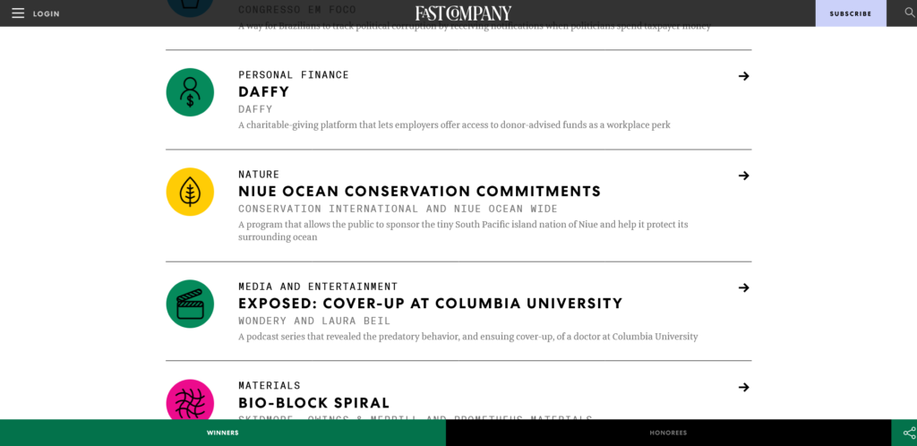Viewport: 917px width, 446px height.
Task: Switch to the Honorees tab
Action: click(668, 433)
